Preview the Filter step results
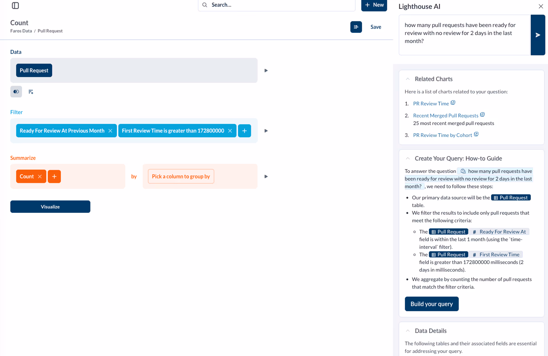This screenshot has height=356, width=548. pos(266,131)
